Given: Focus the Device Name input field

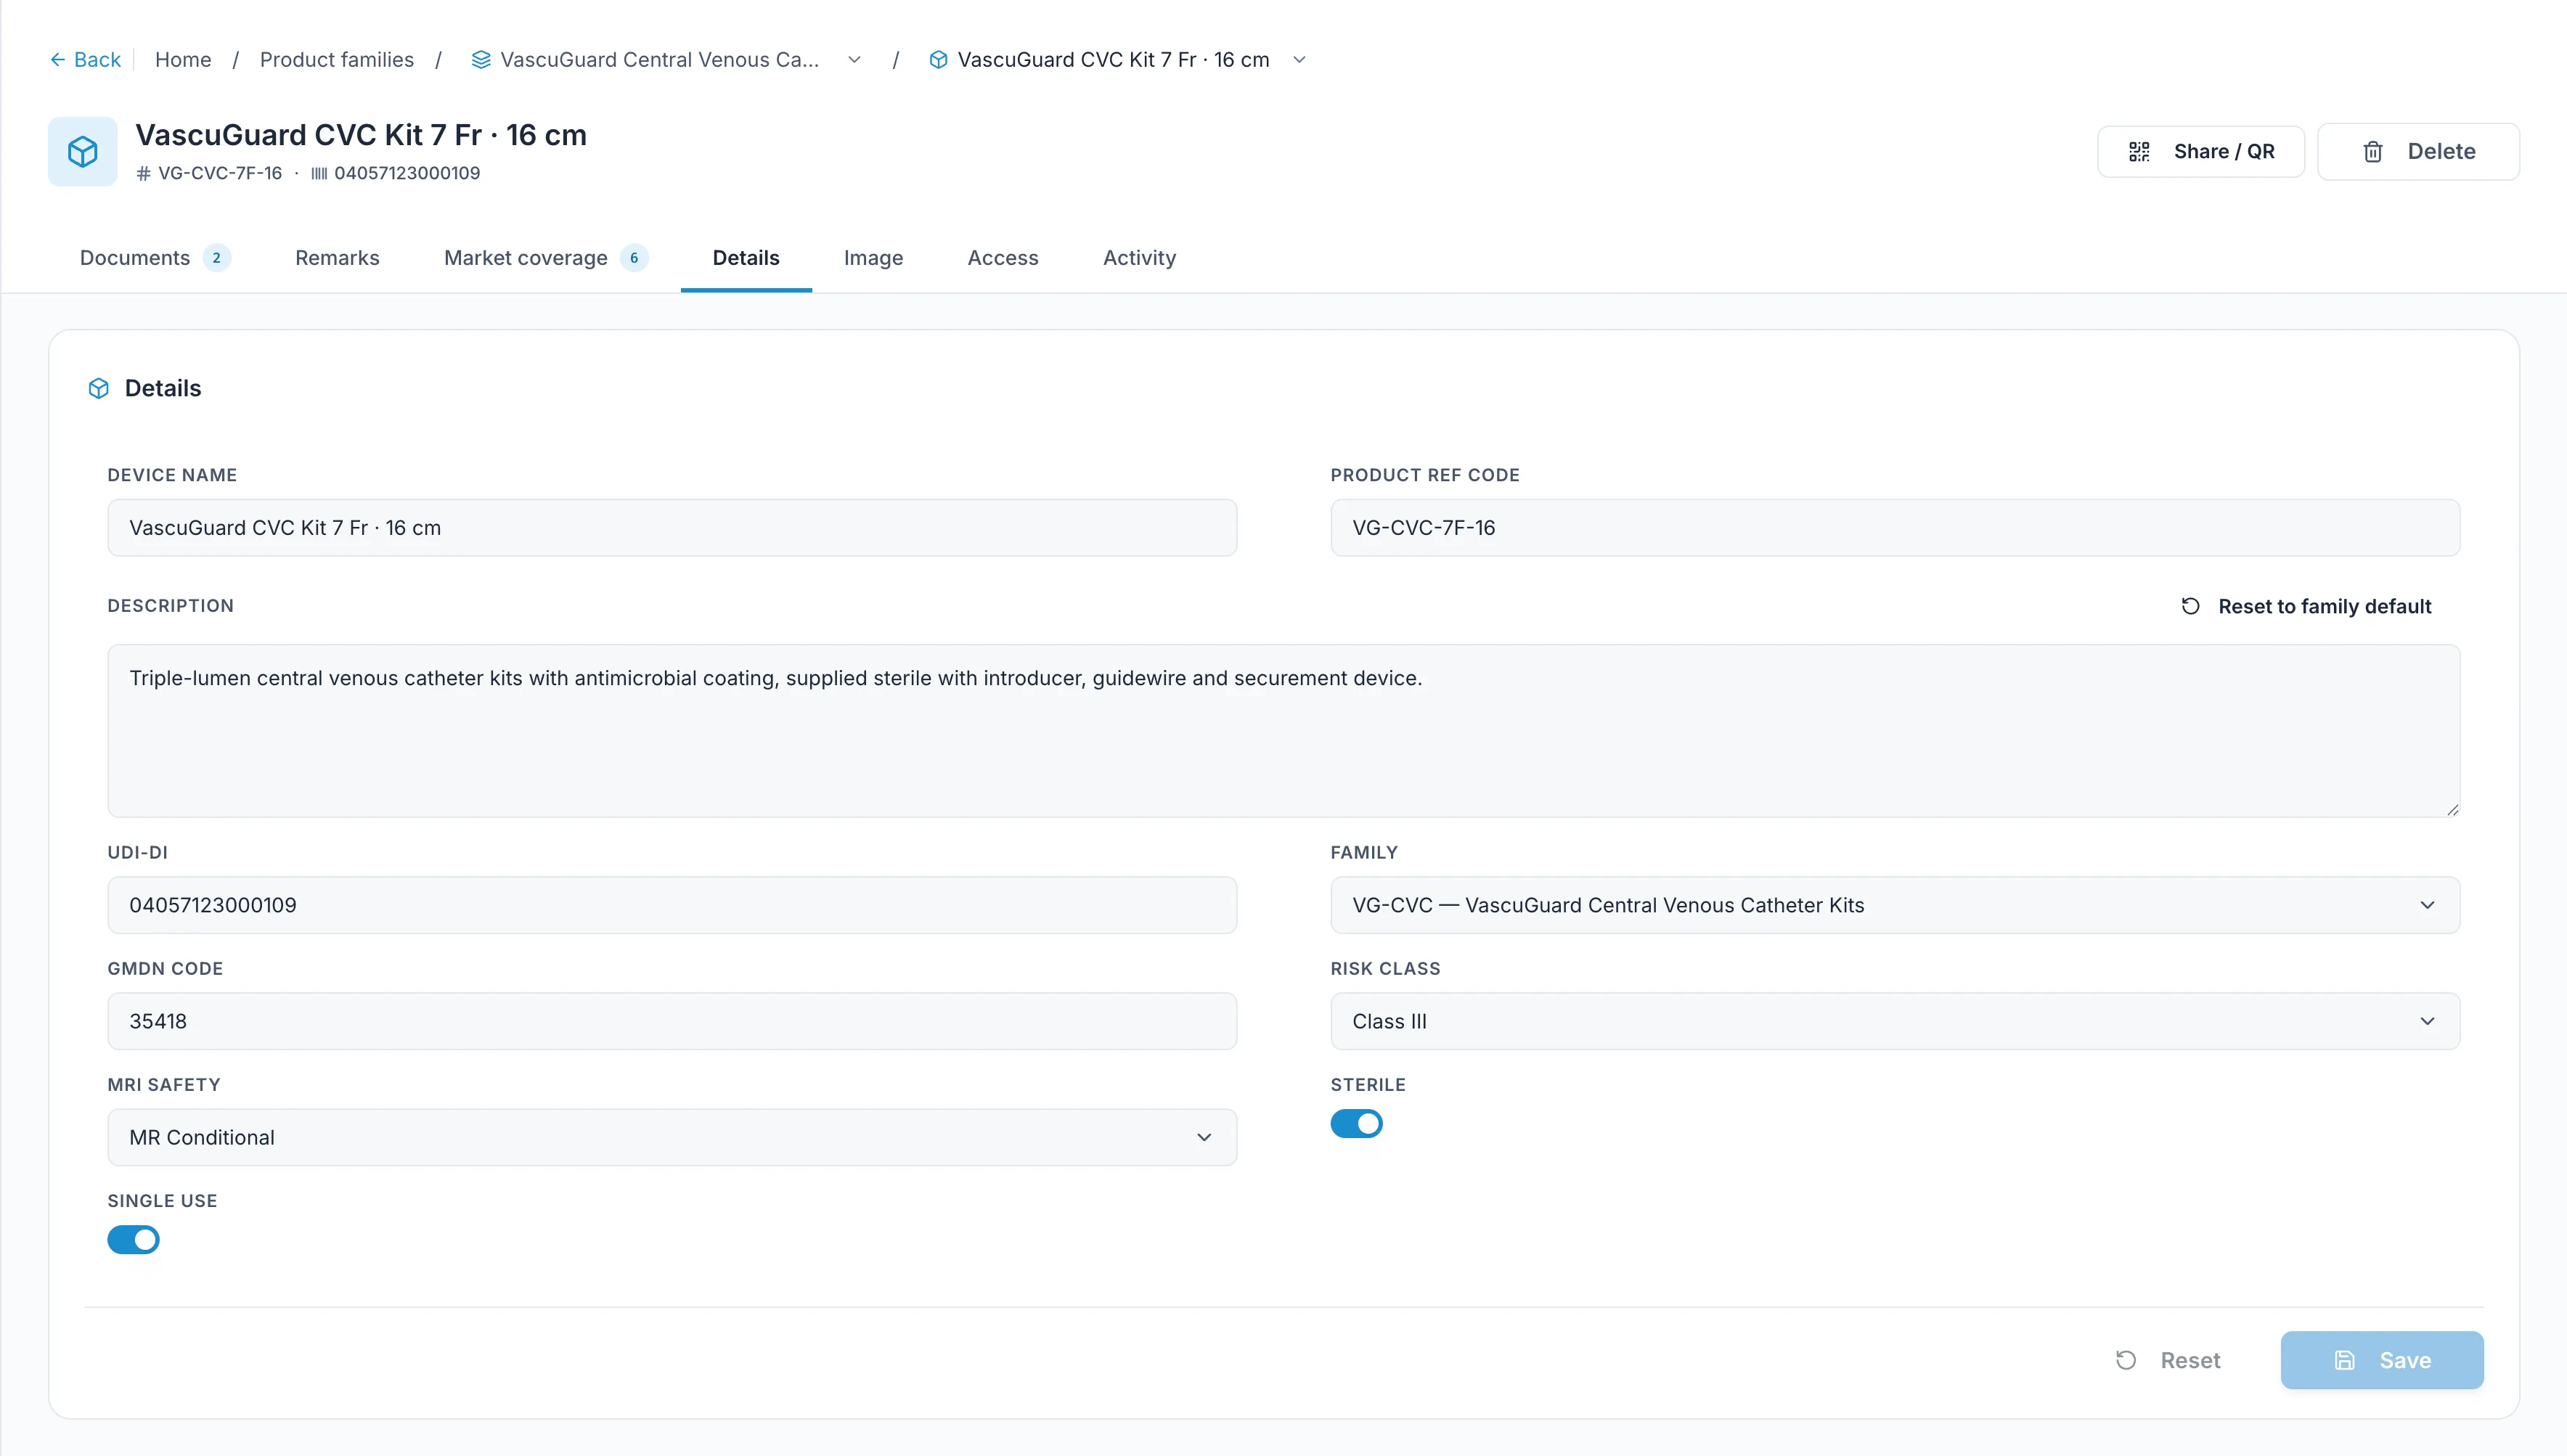Looking at the screenshot, I should [x=672, y=528].
